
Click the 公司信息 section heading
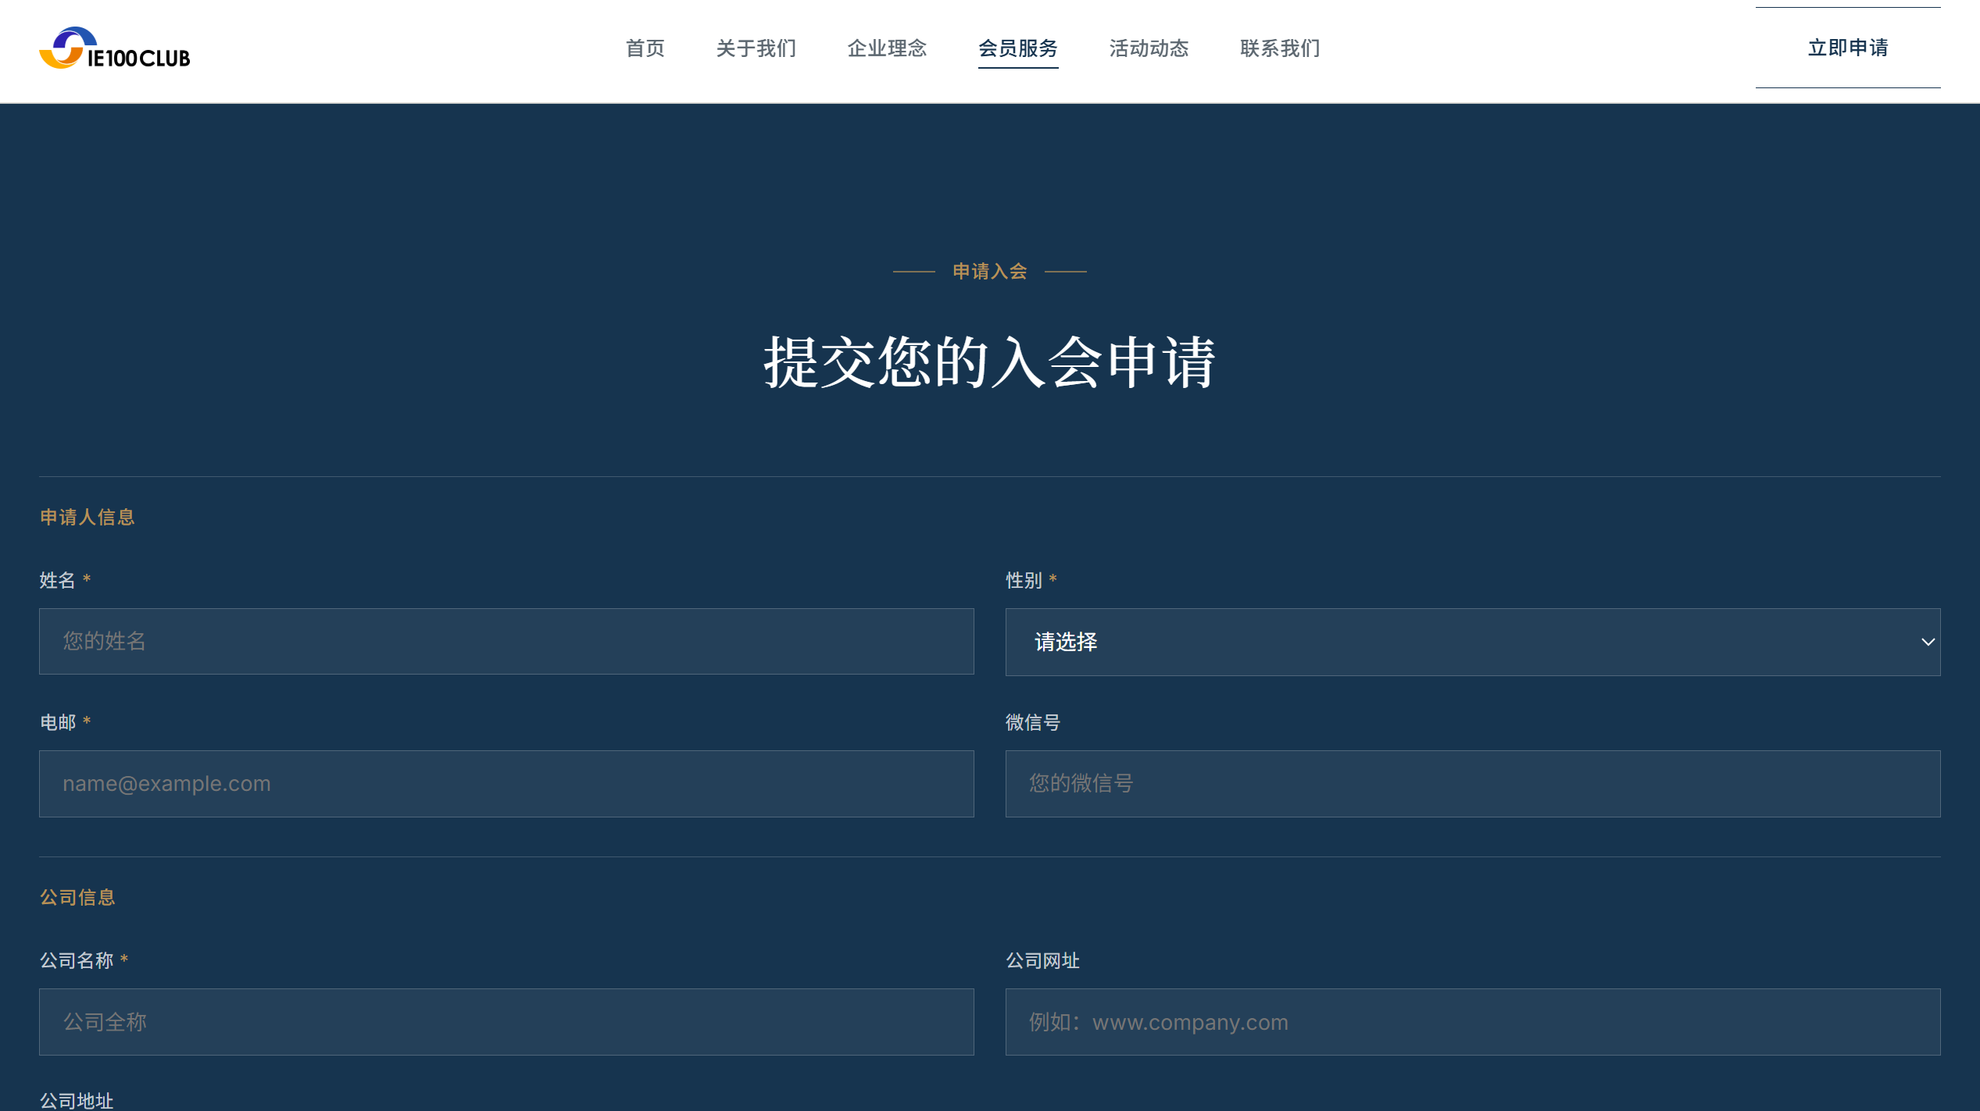coord(78,897)
